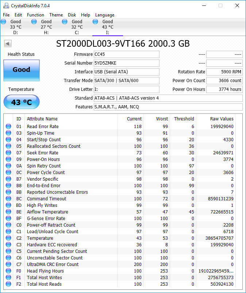Click status orb for Total Host Reads
The width and height of the screenshot is (246, 293).
tap(8, 284)
